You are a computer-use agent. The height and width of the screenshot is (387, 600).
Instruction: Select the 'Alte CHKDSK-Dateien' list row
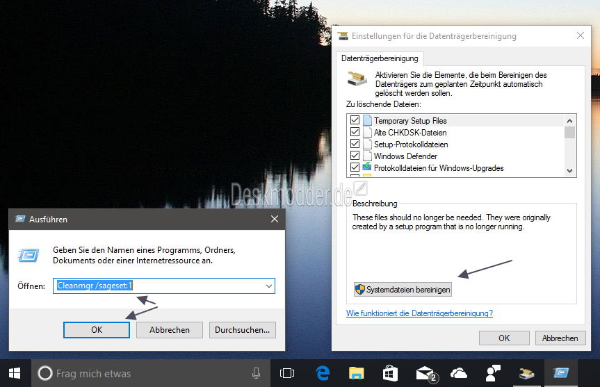tap(455, 132)
